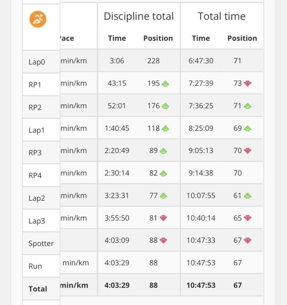This screenshot has width=287, height=305.
Task: Click the 1:40:45 discipline time for Lap1
Action: (x=117, y=128)
